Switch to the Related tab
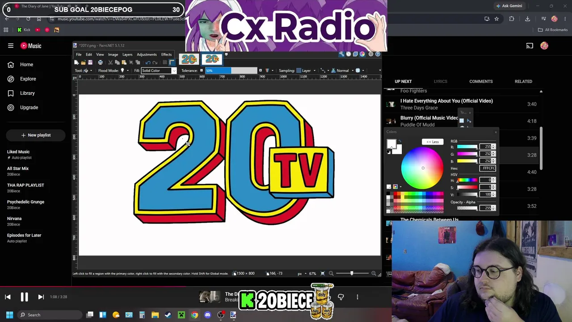 pyautogui.click(x=523, y=81)
